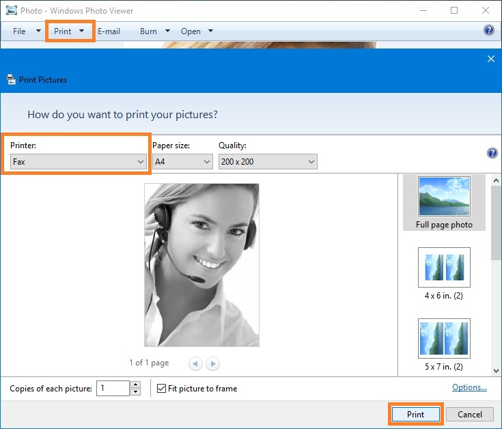Expand the Open menu arrow
The height and width of the screenshot is (429, 502).
(x=210, y=31)
